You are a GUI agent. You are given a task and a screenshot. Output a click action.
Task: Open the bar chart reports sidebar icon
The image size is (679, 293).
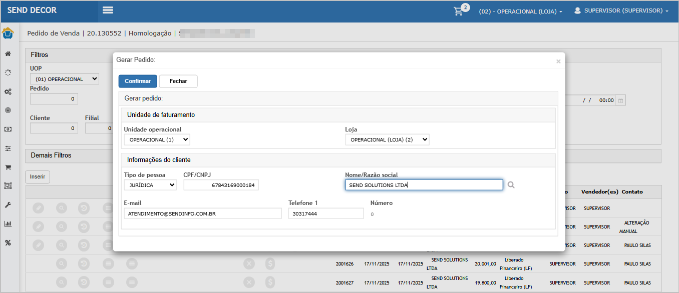click(8, 223)
